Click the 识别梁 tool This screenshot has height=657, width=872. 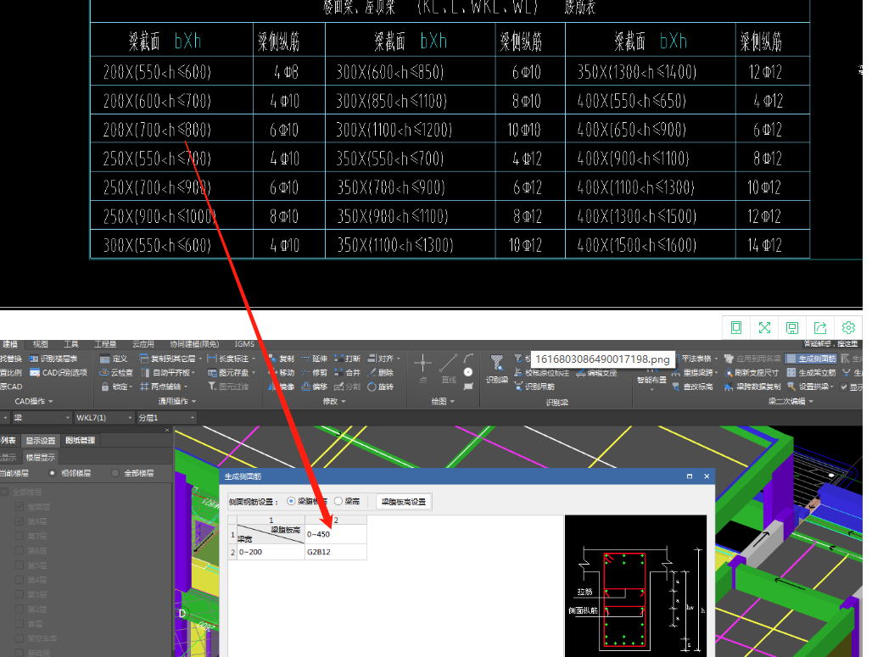tap(496, 369)
